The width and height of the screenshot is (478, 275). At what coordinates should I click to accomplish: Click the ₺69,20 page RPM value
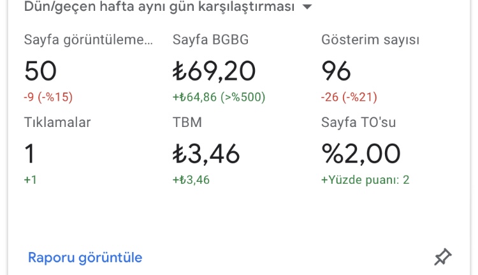tap(214, 71)
